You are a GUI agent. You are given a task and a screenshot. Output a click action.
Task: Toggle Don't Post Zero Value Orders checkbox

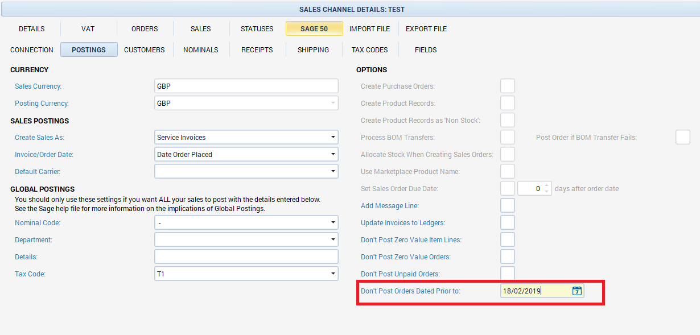click(507, 257)
